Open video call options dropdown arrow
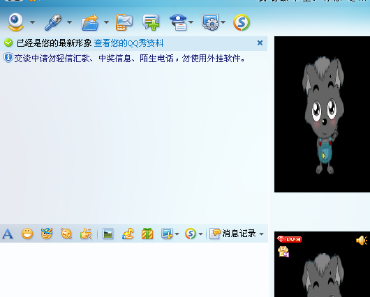 [32, 22]
